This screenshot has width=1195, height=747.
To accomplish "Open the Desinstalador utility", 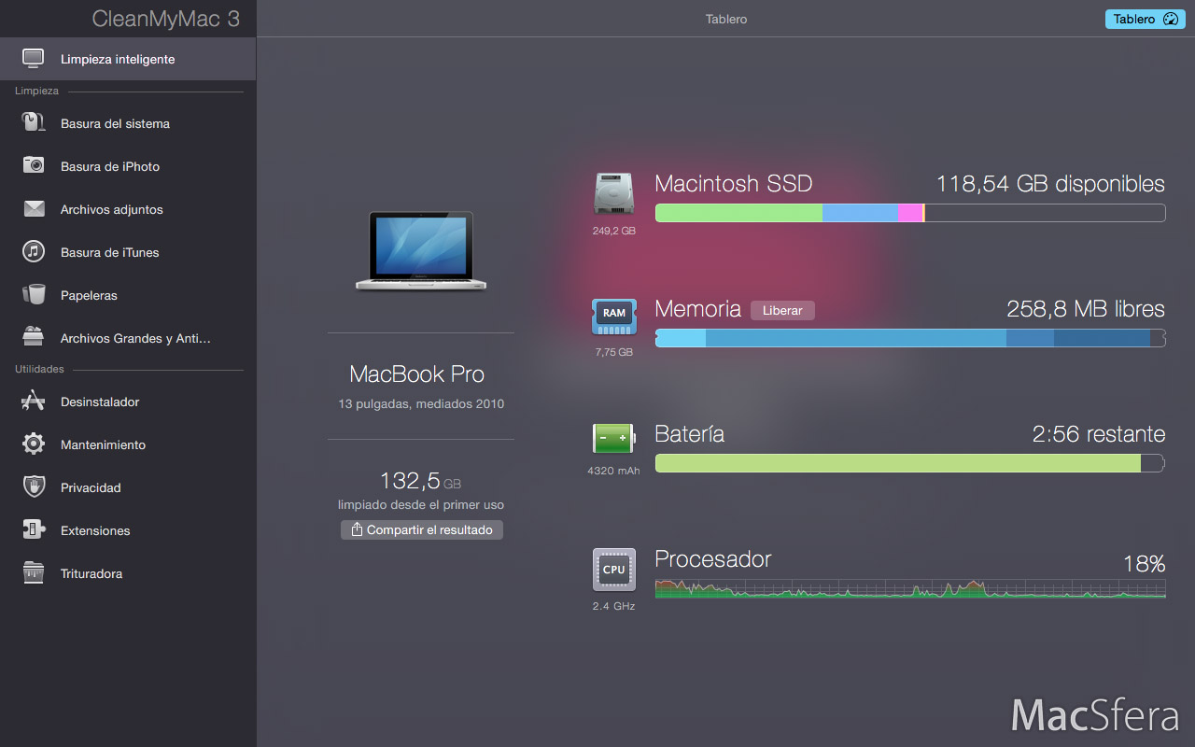I will 128,402.
